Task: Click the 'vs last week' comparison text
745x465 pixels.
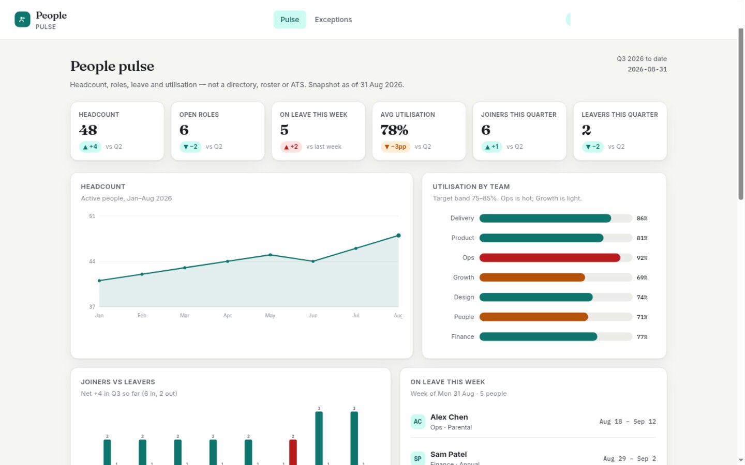Action: coord(324,147)
